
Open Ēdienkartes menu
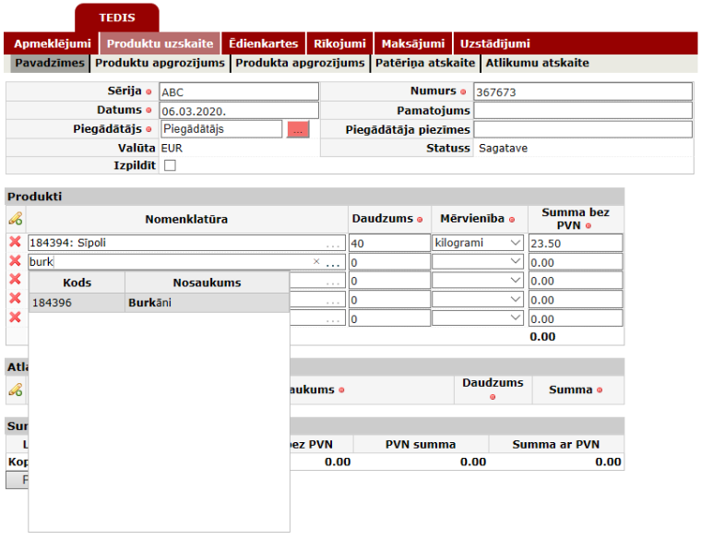(x=263, y=43)
